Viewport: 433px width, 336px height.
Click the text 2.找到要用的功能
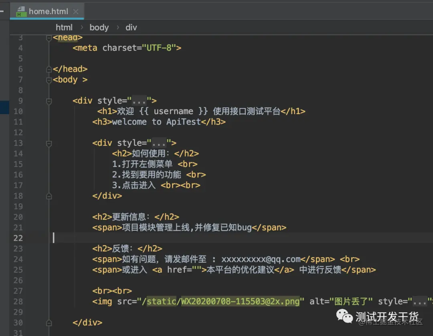[147, 174]
